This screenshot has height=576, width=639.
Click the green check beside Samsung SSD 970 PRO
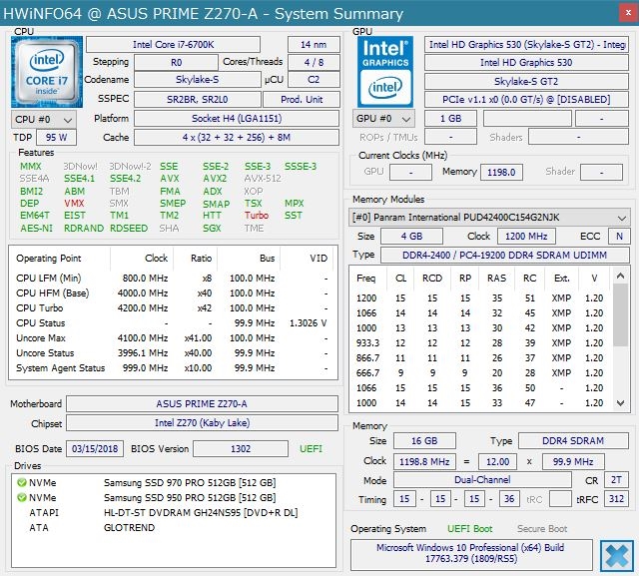21,482
